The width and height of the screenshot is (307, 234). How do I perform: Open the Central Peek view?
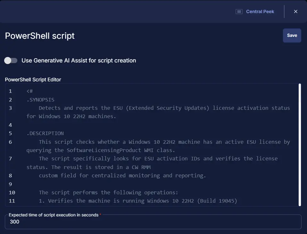[255, 12]
